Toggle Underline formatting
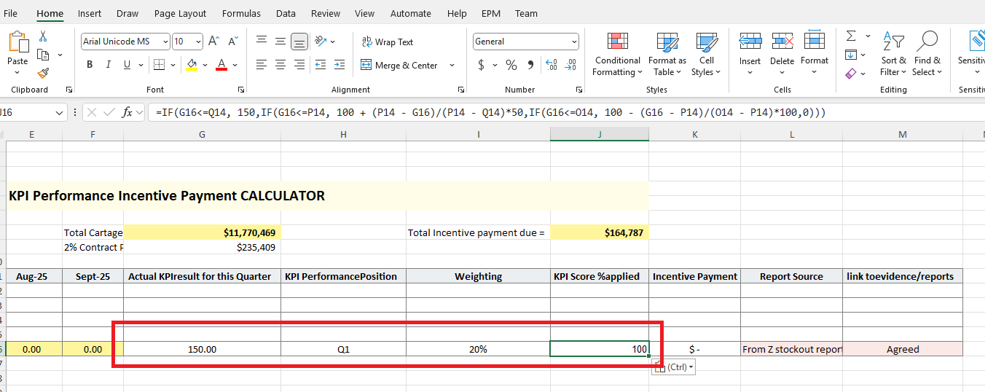This screenshot has width=985, height=392. coord(127,64)
